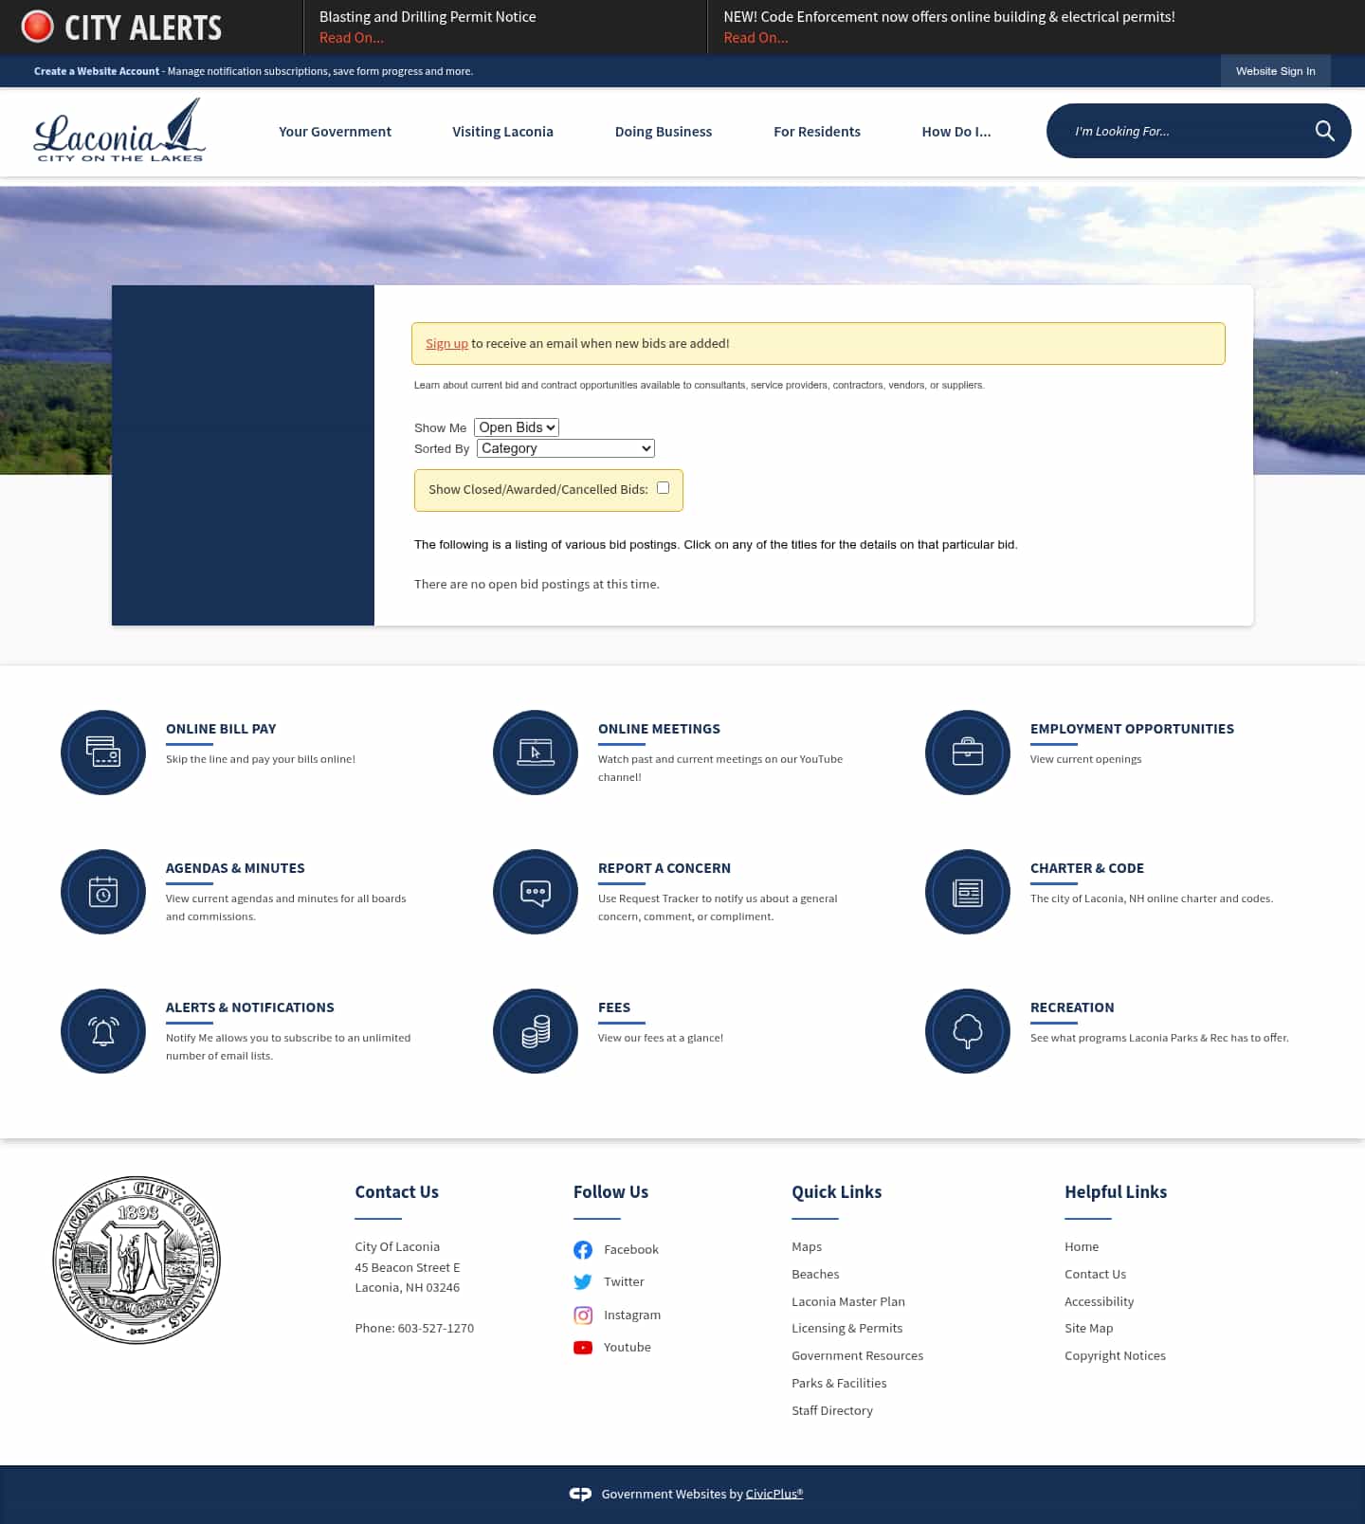Open the Maps quick link
Viewport: 1365px width, 1524px height.
click(x=807, y=1247)
